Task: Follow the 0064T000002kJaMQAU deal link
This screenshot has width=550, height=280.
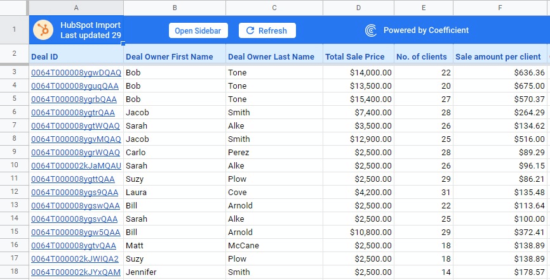Action: point(76,165)
